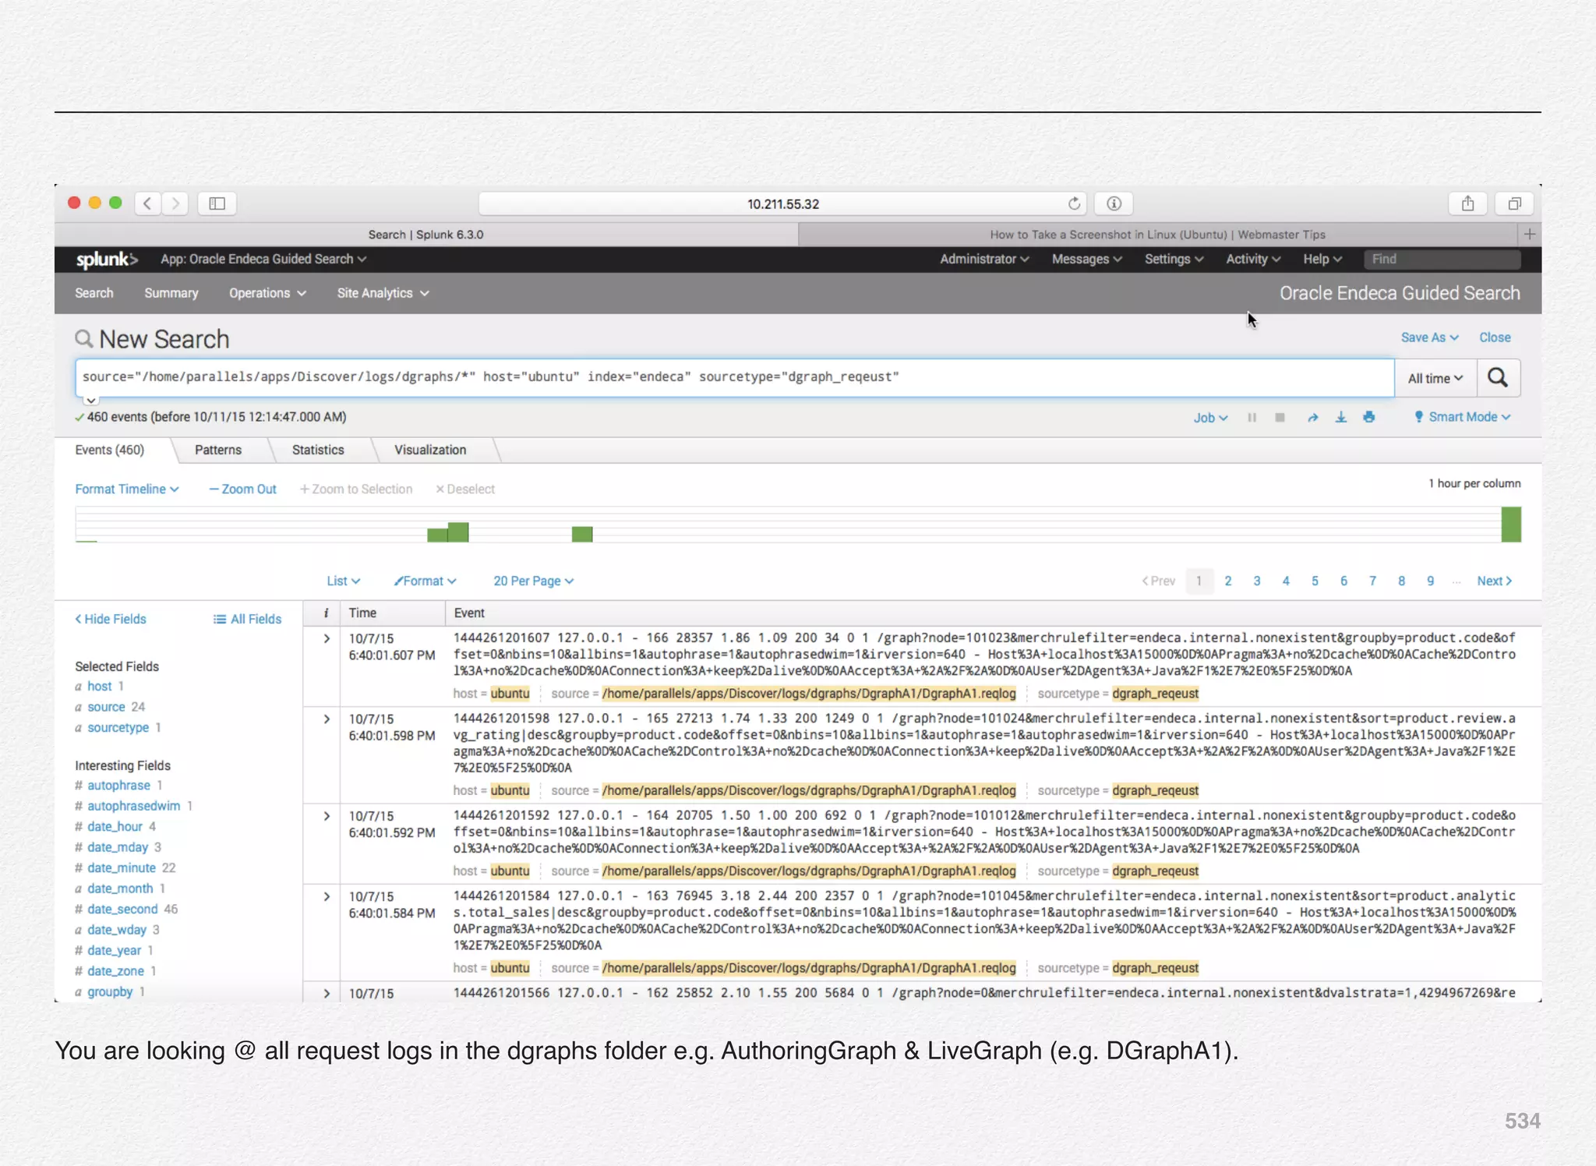This screenshot has height=1166, width=1596.
Task: Open the App: Oracle Endeca Guided Search menu
Action: pos(263,259)
